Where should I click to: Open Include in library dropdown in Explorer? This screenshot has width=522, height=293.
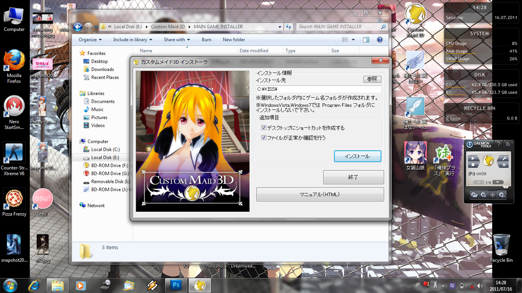(133, 40)
